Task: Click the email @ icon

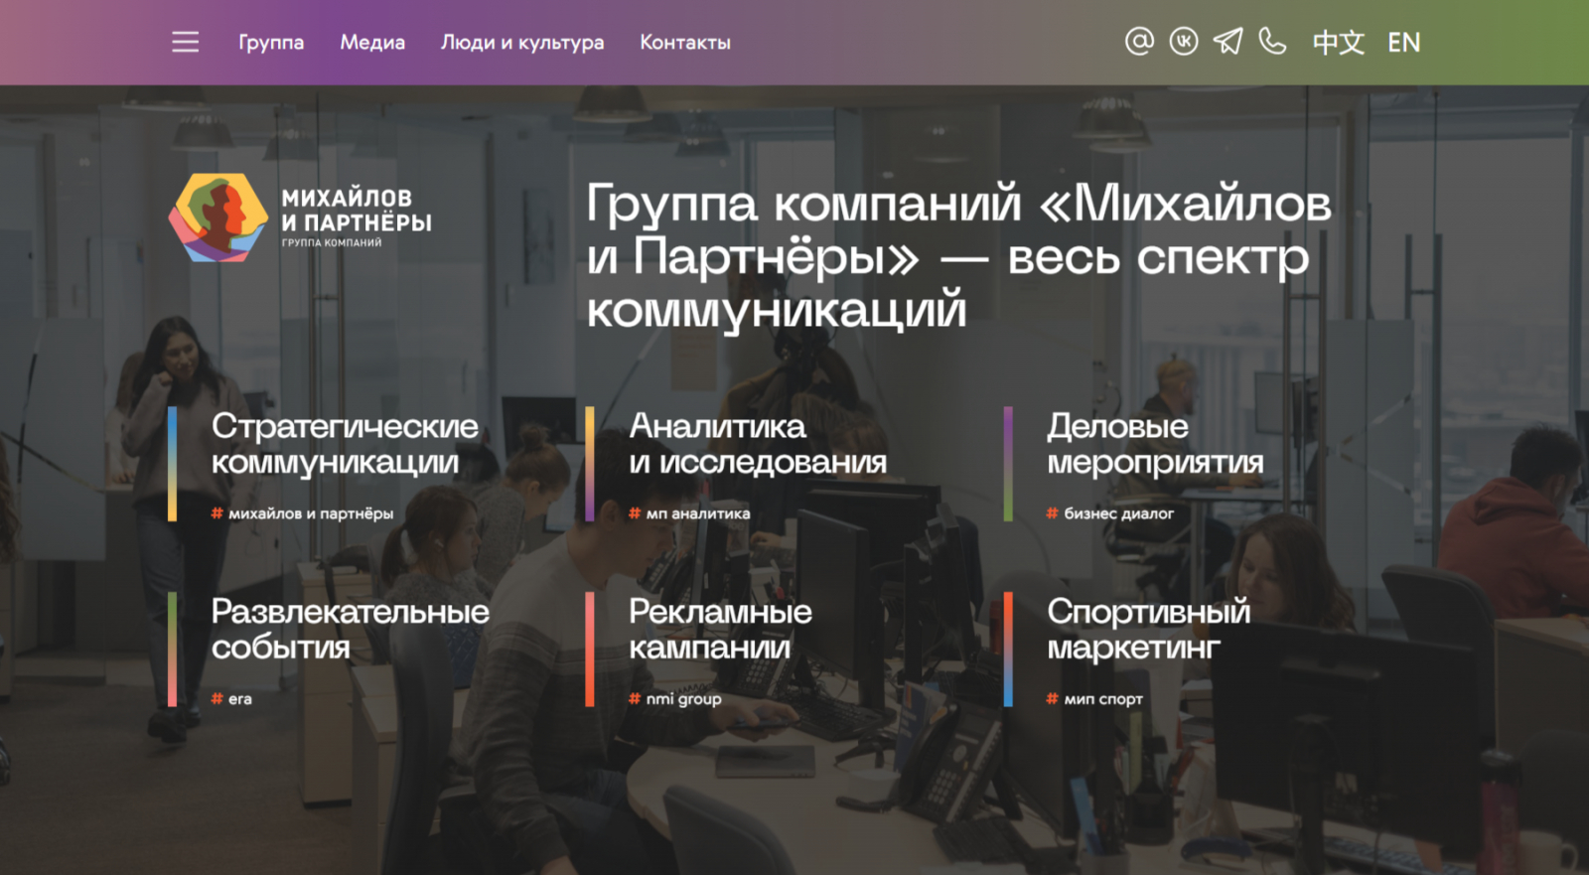Action: [1139, 41]
